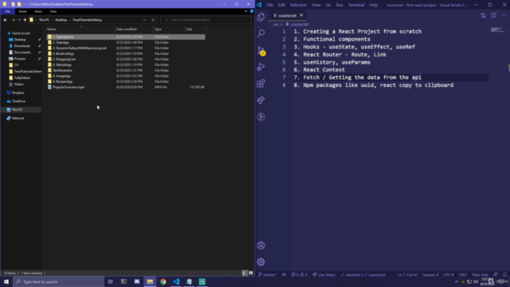The height and width of the screenshot is (287, 510).
Task: Change language mode from Plain Text
Action: coord(480,274)
